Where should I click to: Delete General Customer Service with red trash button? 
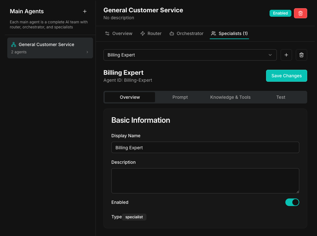pyautogui.click(x=301, y=13)
